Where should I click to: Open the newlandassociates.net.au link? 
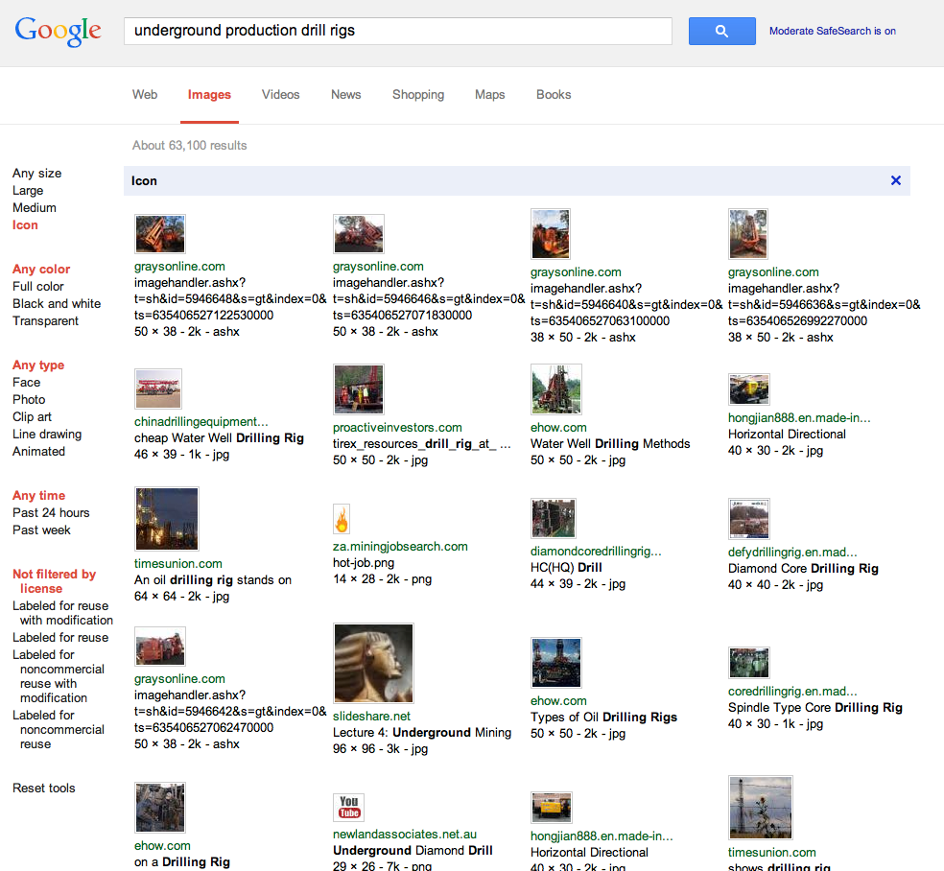(405, 835)
